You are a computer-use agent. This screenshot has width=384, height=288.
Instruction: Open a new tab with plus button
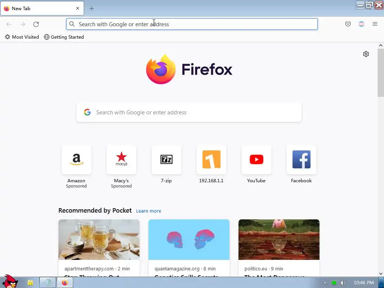tap(91, 9)
